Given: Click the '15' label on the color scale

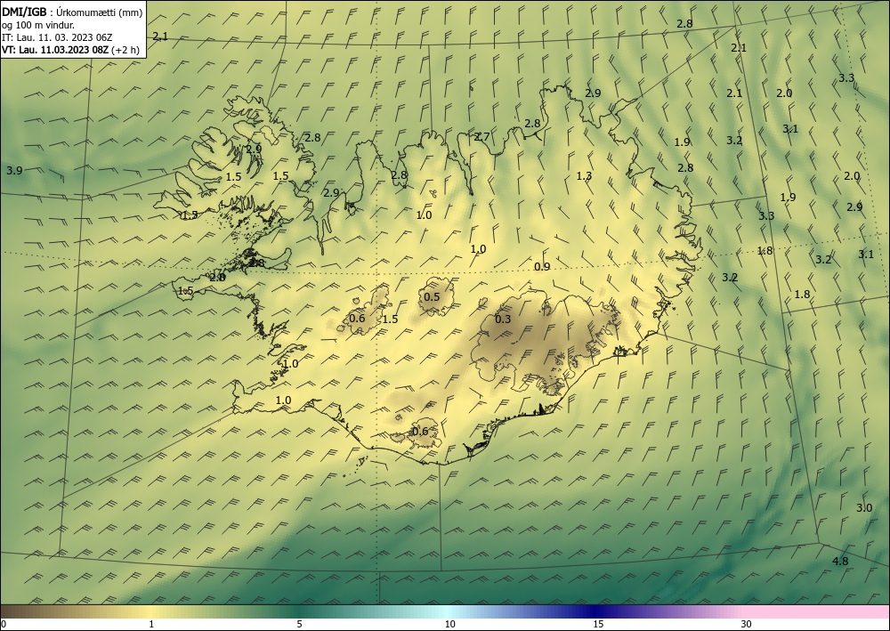Looking at the screenshot, I should (x=598, y=625).
